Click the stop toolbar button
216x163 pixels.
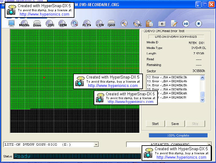point(199,24)
